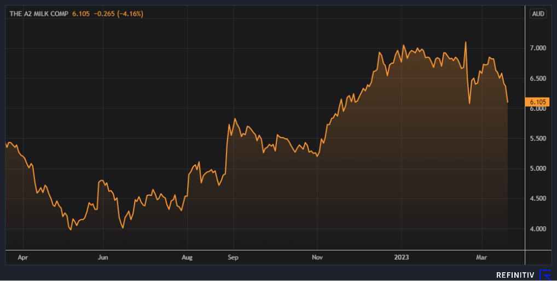557x281 pixels.
Task: Click the (-4.16%) percent change value
Action: coord(130,14)
